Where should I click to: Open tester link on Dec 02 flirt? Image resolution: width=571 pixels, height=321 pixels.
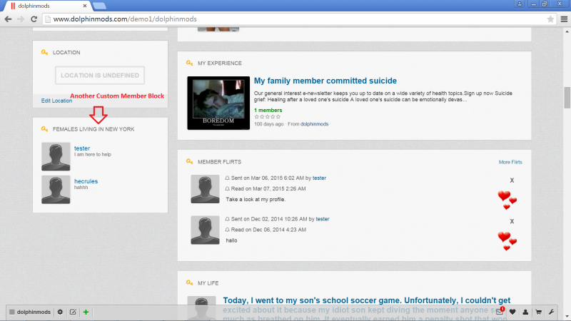(x=323, y=219)
